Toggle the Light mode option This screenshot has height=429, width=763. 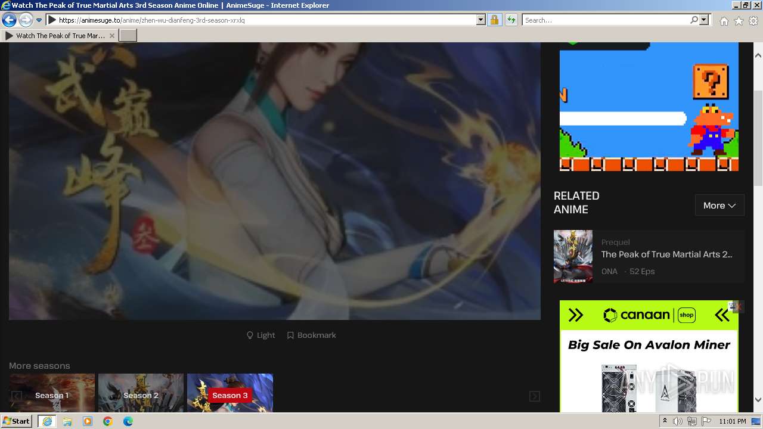(261, 335)
